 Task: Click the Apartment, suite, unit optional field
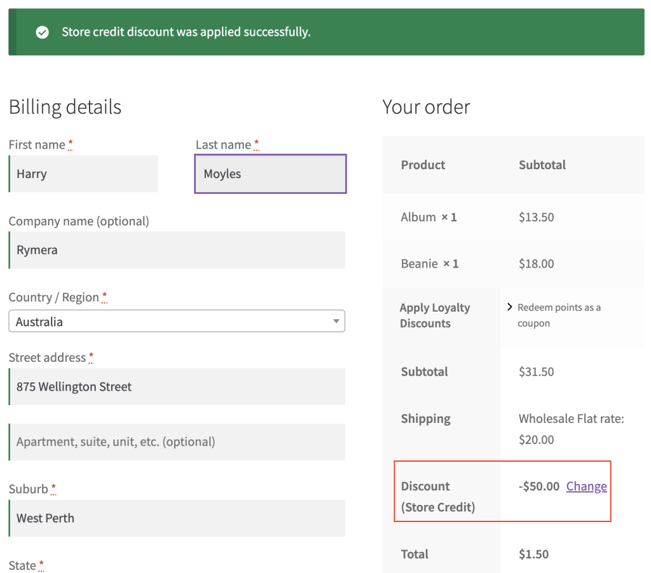click(x=177, y=442)
